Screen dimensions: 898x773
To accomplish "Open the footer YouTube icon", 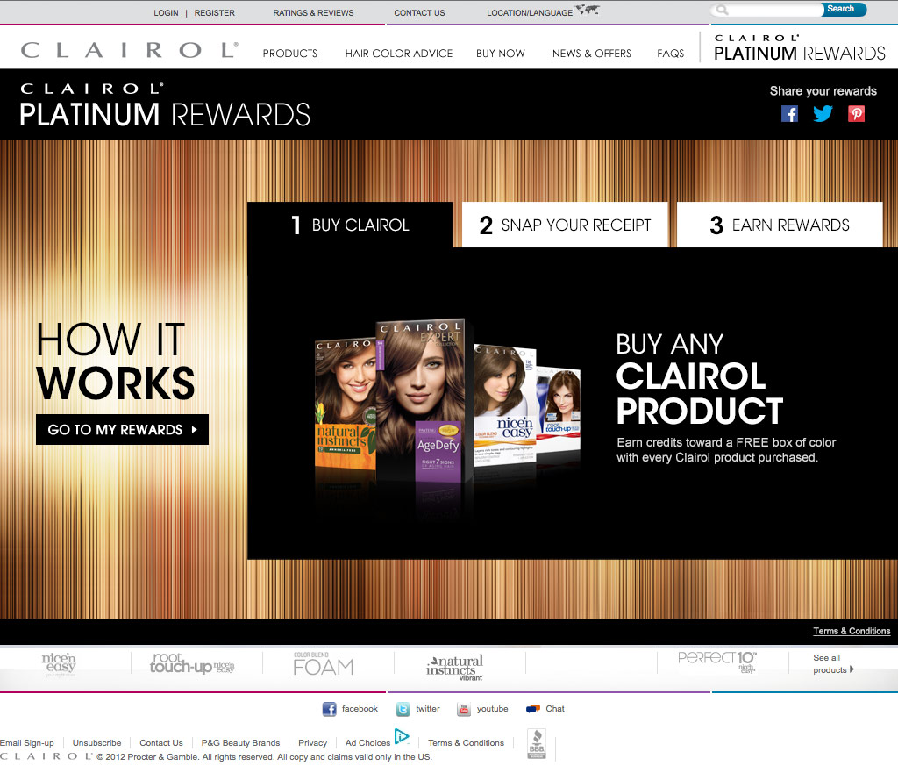I will tap(463, 710).
